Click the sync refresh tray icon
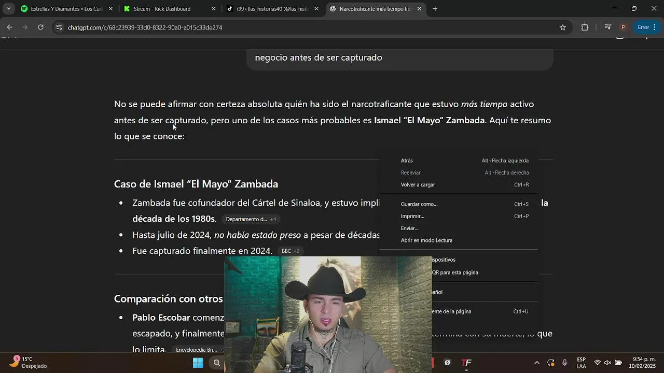Viewport: 664px width, 373px height. [550, 363]
